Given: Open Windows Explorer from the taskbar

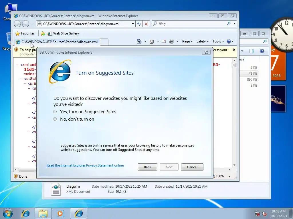Looking at the screenshot, I should point(43,213).
